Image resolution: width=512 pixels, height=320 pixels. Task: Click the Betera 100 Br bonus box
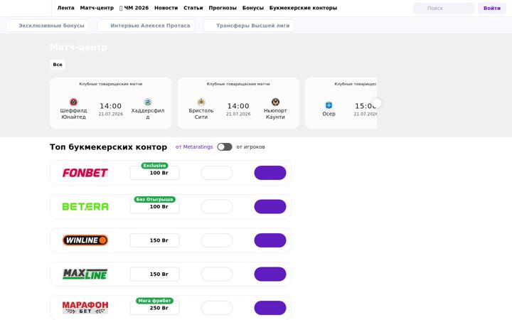click(x=155, y=207)
